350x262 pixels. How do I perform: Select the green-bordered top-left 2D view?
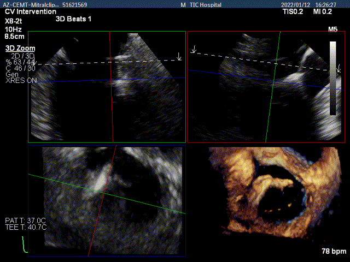click(107, 86)
